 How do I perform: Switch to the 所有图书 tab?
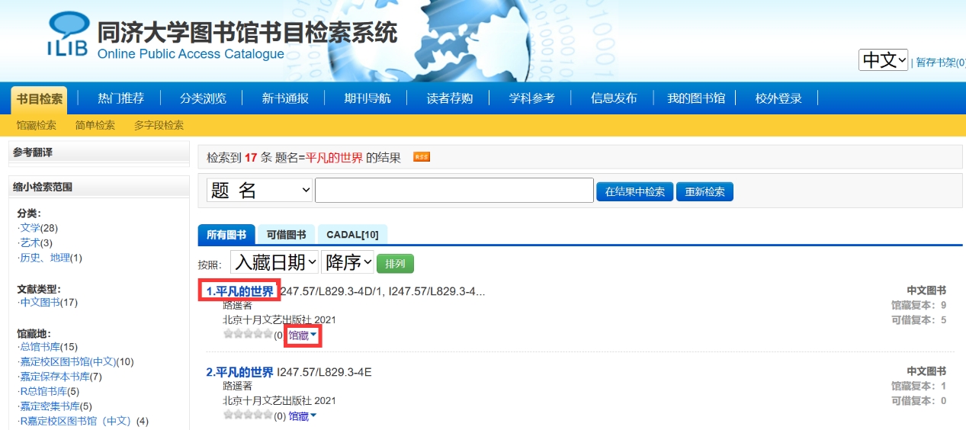pos(226,235)
